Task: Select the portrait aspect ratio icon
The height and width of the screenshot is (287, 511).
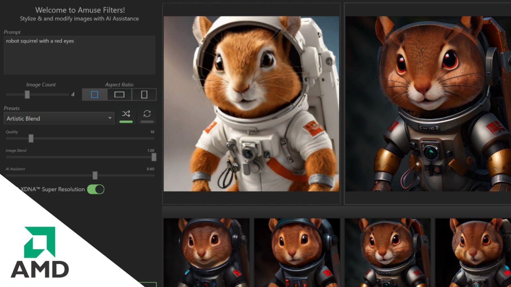Action: tap(144, 94)
